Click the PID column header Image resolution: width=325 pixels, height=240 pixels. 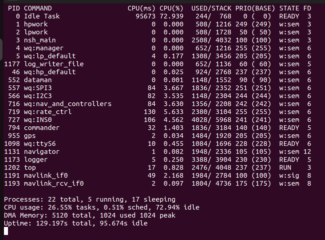[x=14, y=8]
